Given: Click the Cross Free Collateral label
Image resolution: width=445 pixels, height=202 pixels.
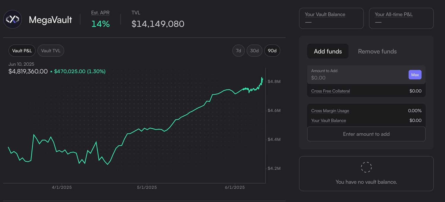Looking at the screenshot, I should [x=330, y=91].
